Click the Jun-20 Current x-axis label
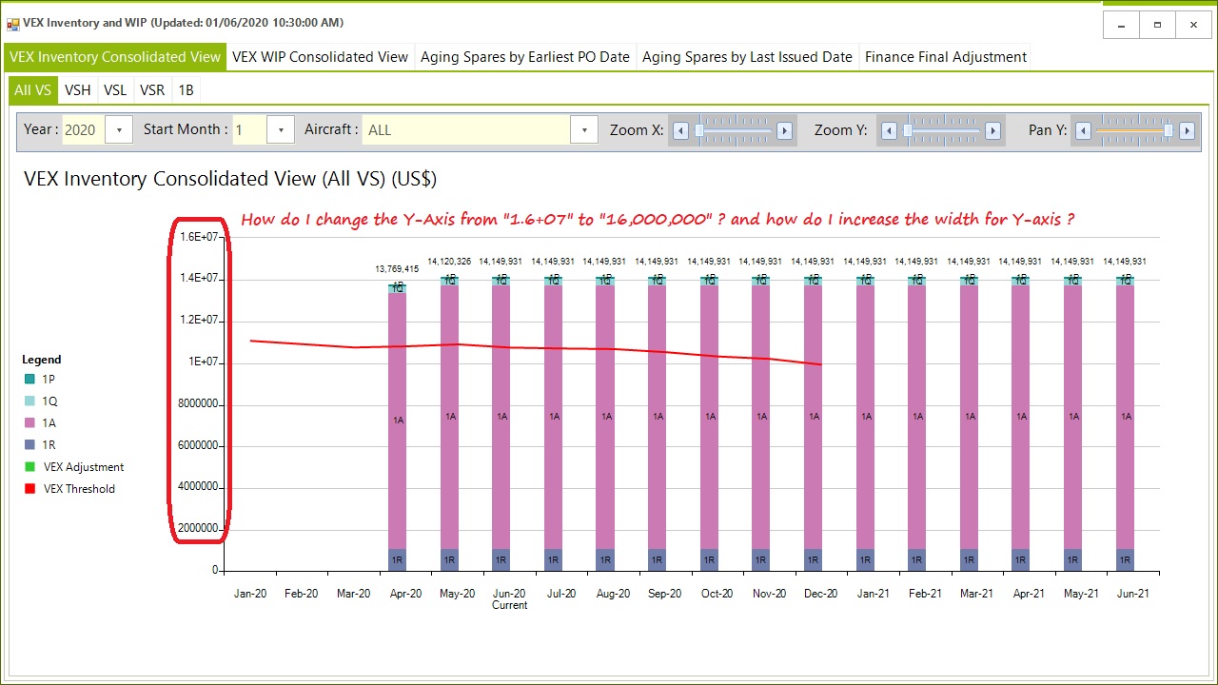 [510, 599]
